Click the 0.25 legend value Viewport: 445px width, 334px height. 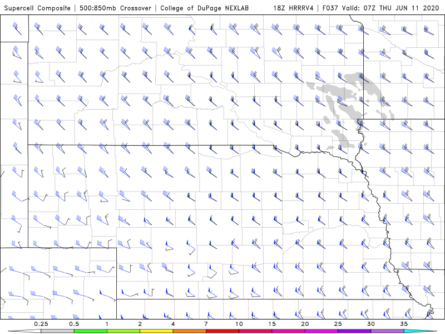point(41,324)
